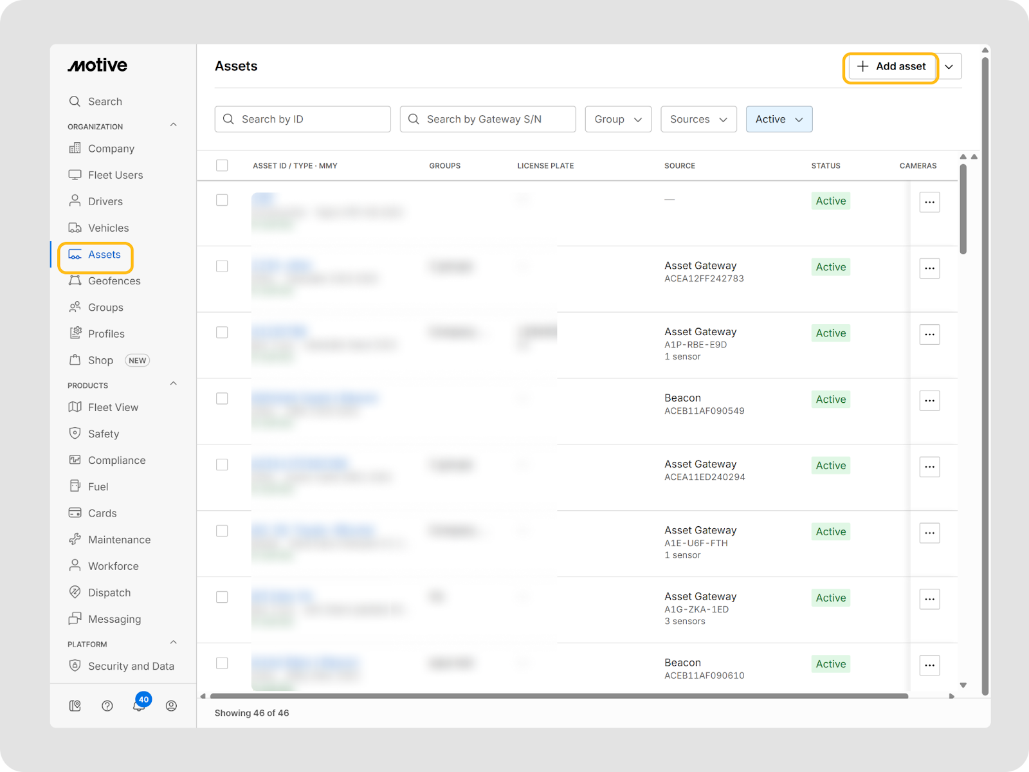Open the Safety shield icon item
This screenshot has width=1029, height=772.
point(75,434)
